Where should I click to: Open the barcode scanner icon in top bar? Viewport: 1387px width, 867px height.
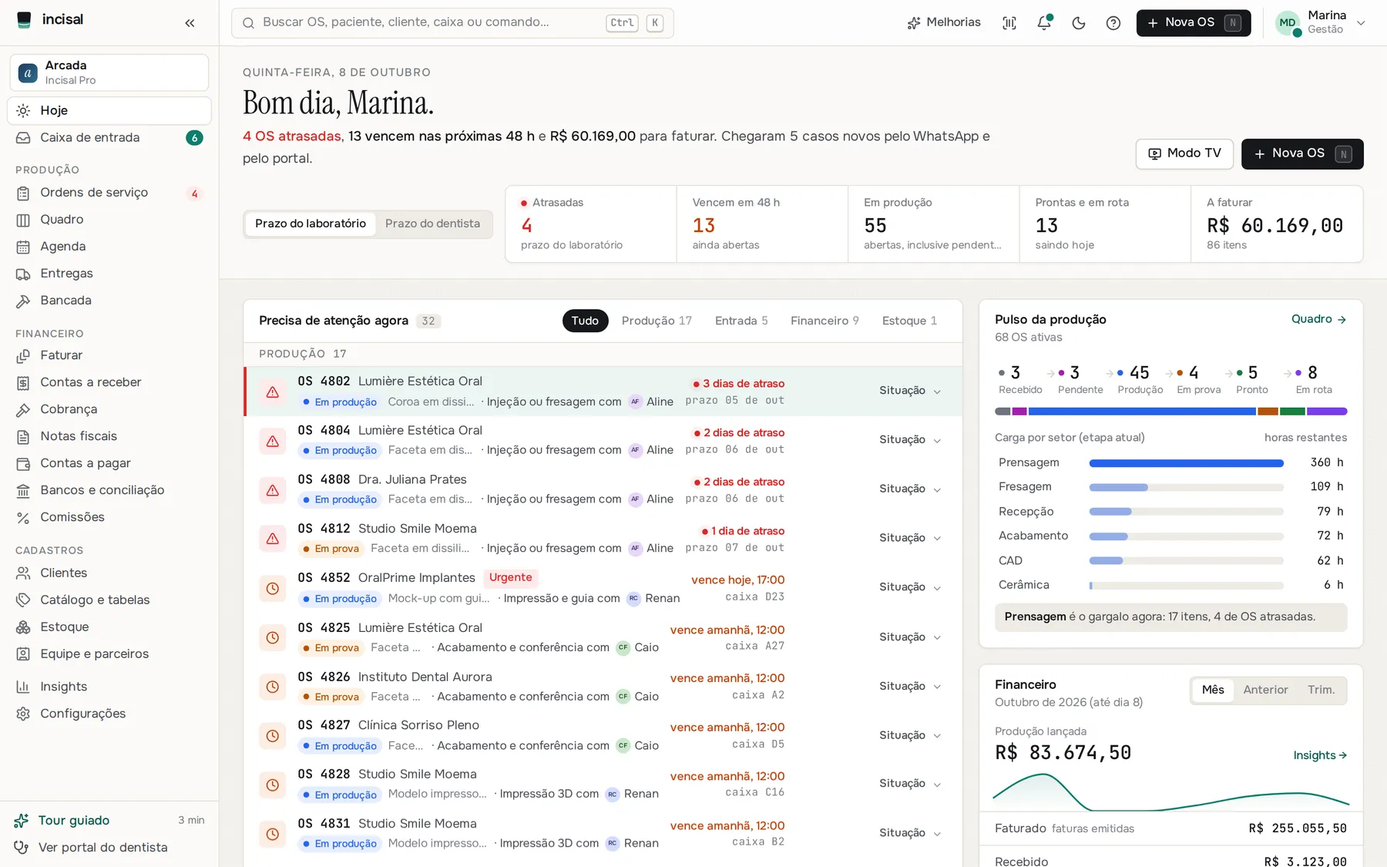(x=1009, y=23)
